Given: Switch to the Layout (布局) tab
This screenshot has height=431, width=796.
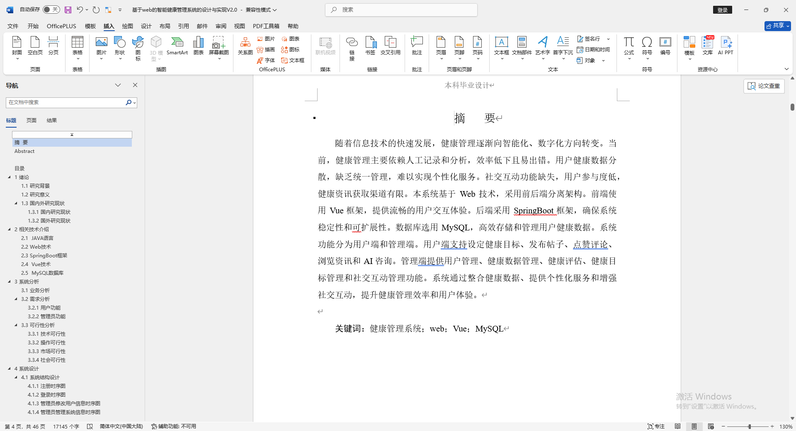Looking at the screenshot, I should pos(165,26).
